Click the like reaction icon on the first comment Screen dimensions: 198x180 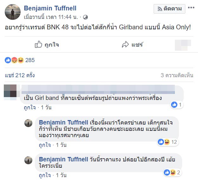click(x=174, y=105)
